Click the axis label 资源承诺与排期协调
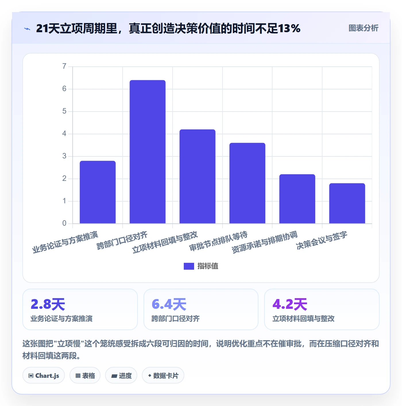The image size is (402, 406). 264,242
